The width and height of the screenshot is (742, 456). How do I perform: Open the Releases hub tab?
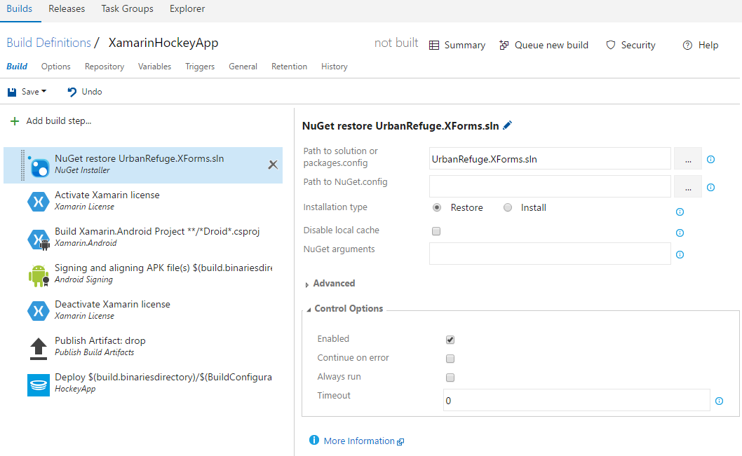pyautogui.click(x=67, y=8)
